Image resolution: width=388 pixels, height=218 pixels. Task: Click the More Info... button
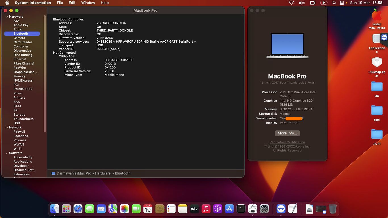pyautogui.click(x=287, y=133)
